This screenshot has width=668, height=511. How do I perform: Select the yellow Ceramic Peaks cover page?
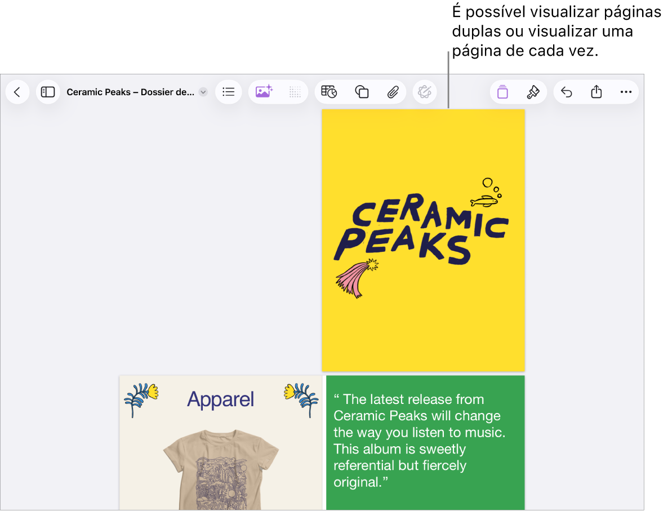tap(424, 241)
